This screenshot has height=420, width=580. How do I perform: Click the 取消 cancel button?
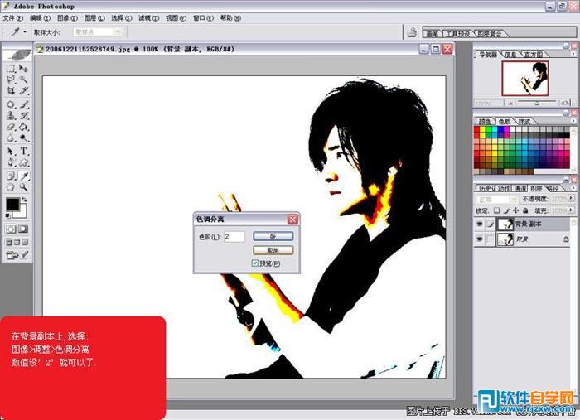pos(273,249)
